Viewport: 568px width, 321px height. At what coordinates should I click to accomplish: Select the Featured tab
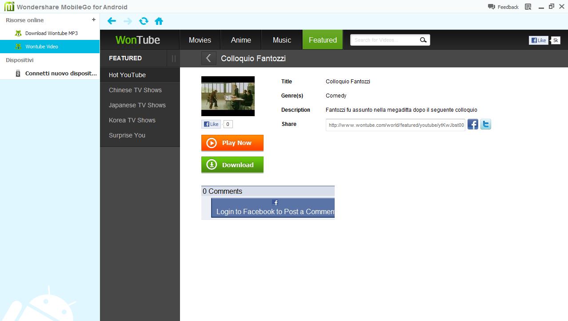[x=323, y=40]
